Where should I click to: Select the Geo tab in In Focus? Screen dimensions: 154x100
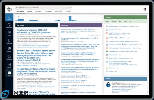pos(120,21)
